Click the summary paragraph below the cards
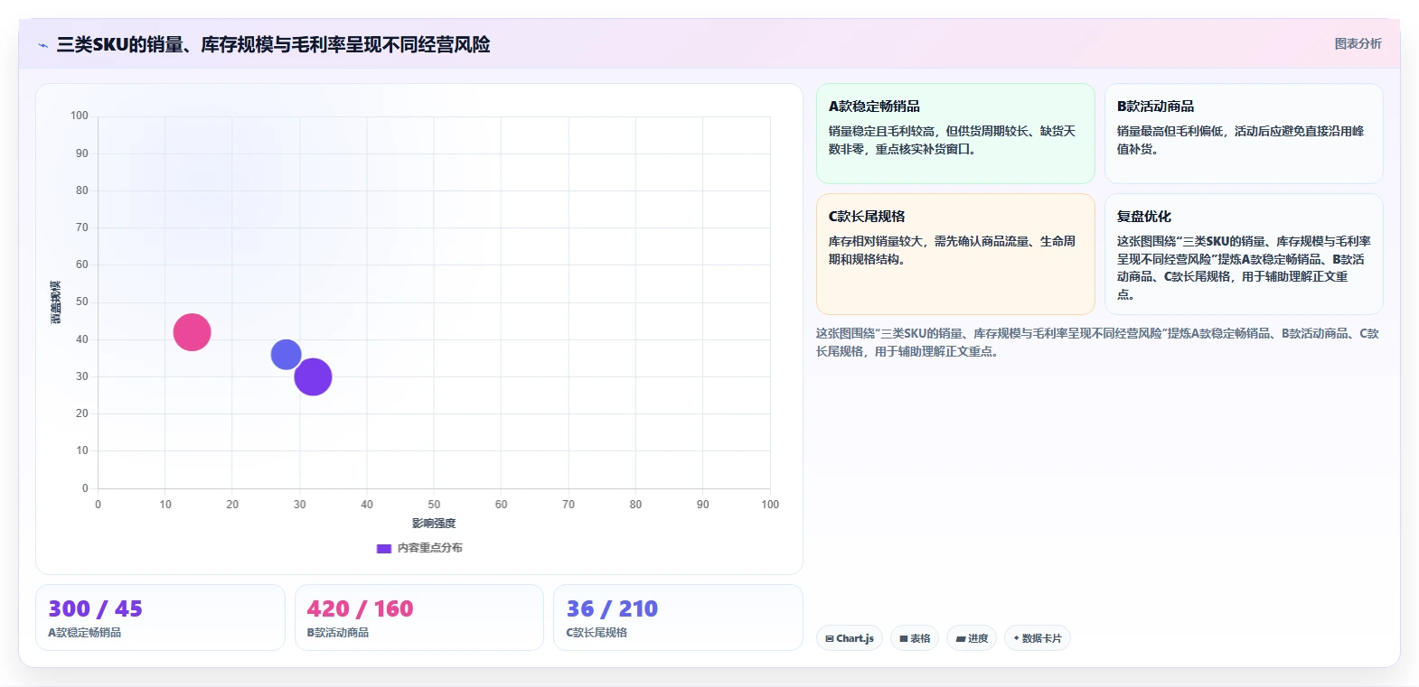Image resolution: width=1419 pixels, height=687 pixels. [1097, 342]
